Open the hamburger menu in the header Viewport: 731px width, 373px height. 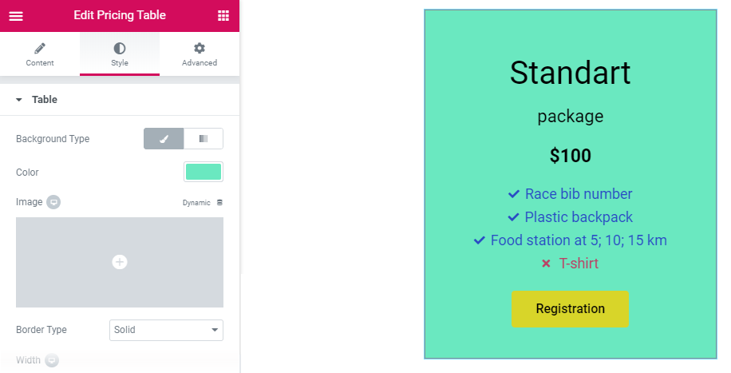coord(16,16)
